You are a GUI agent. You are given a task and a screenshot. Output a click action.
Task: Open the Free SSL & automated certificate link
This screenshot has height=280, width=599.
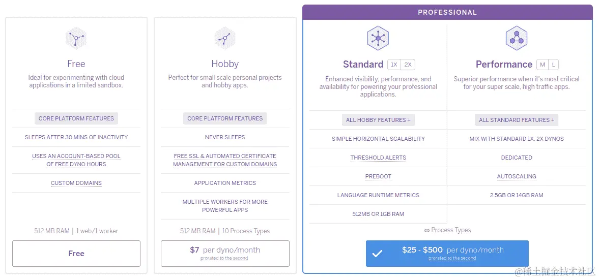(x=225, y=160)
